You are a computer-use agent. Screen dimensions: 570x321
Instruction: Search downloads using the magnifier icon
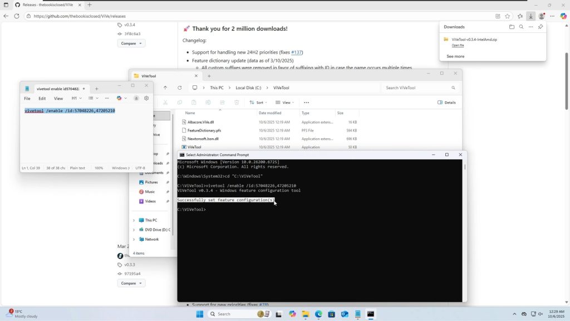point(522,27)
